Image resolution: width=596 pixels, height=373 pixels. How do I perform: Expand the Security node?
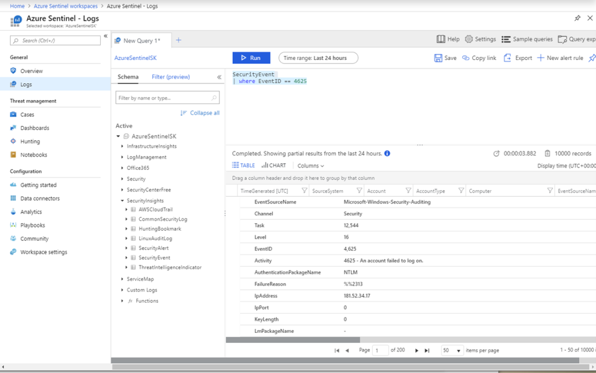122,179
